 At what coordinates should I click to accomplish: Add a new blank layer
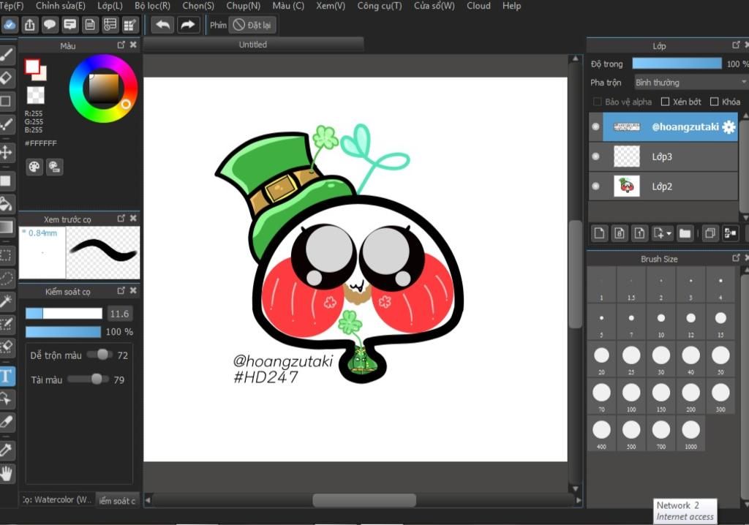click(599, 233)
